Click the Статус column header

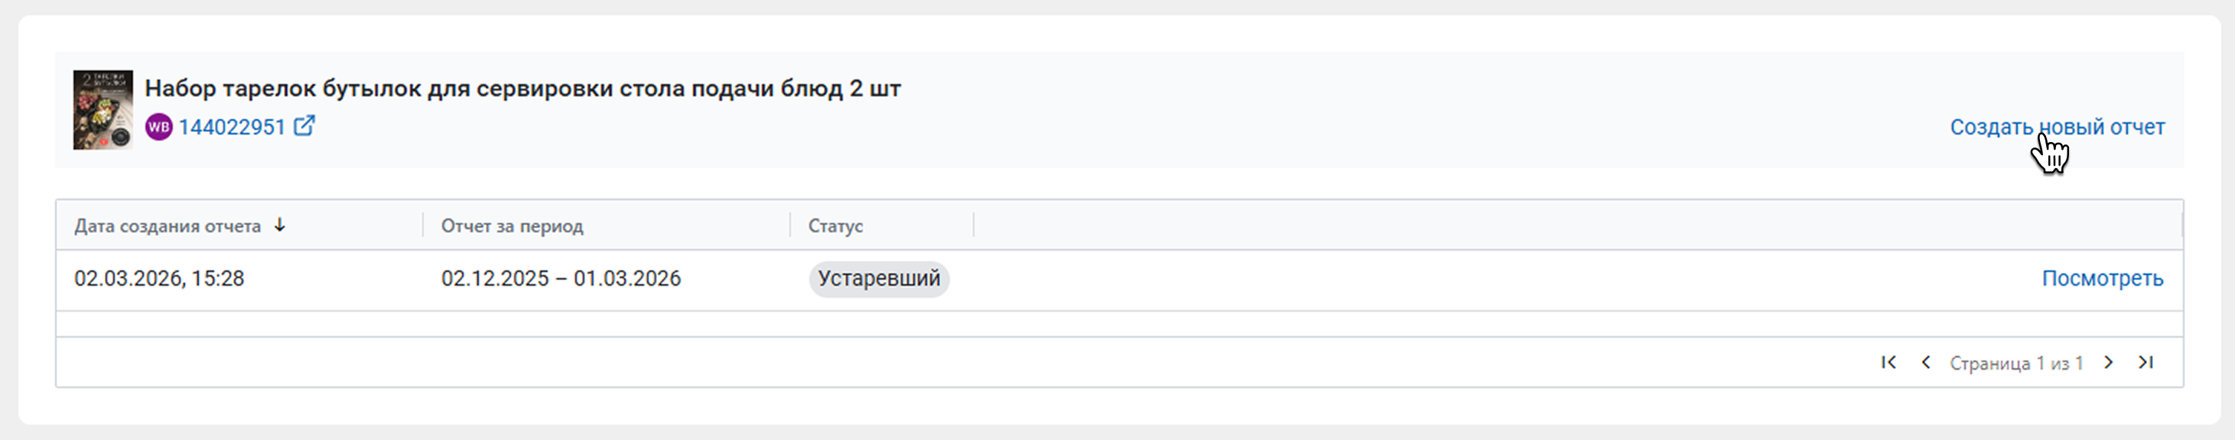(x=835, y=226)
